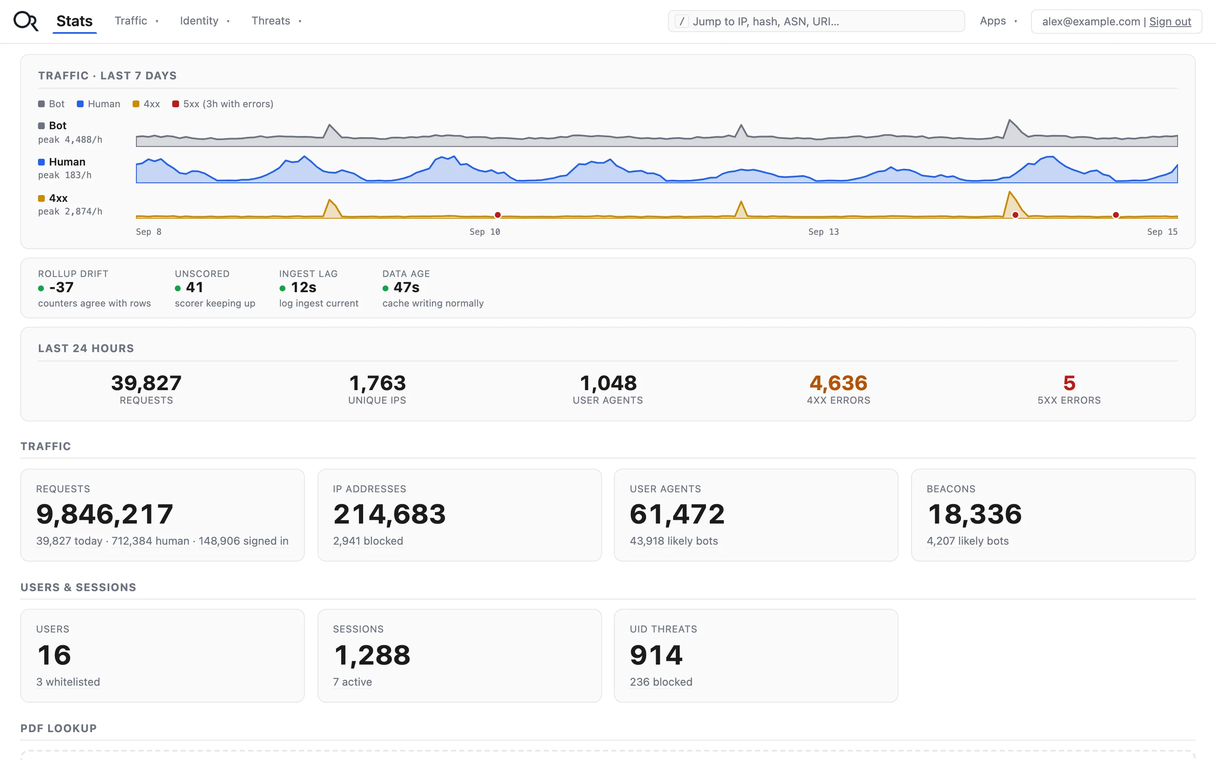The height and width of the screenshot is (760, 1216).
Task: Click alex@example.com account text
Action: pyautogui.click(x=1090, y=22)
